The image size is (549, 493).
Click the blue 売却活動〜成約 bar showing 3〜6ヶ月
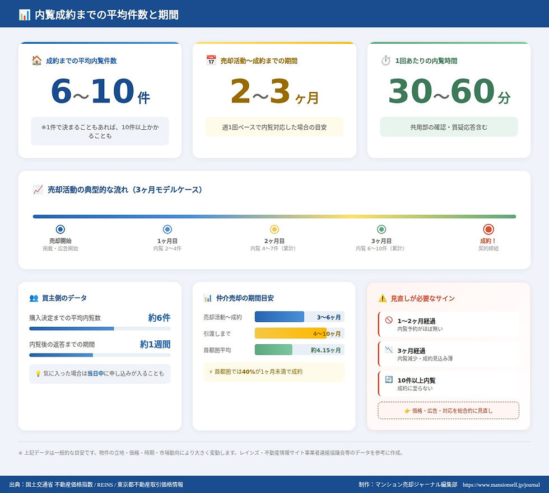pyautogui.click(x=280, y=317)
